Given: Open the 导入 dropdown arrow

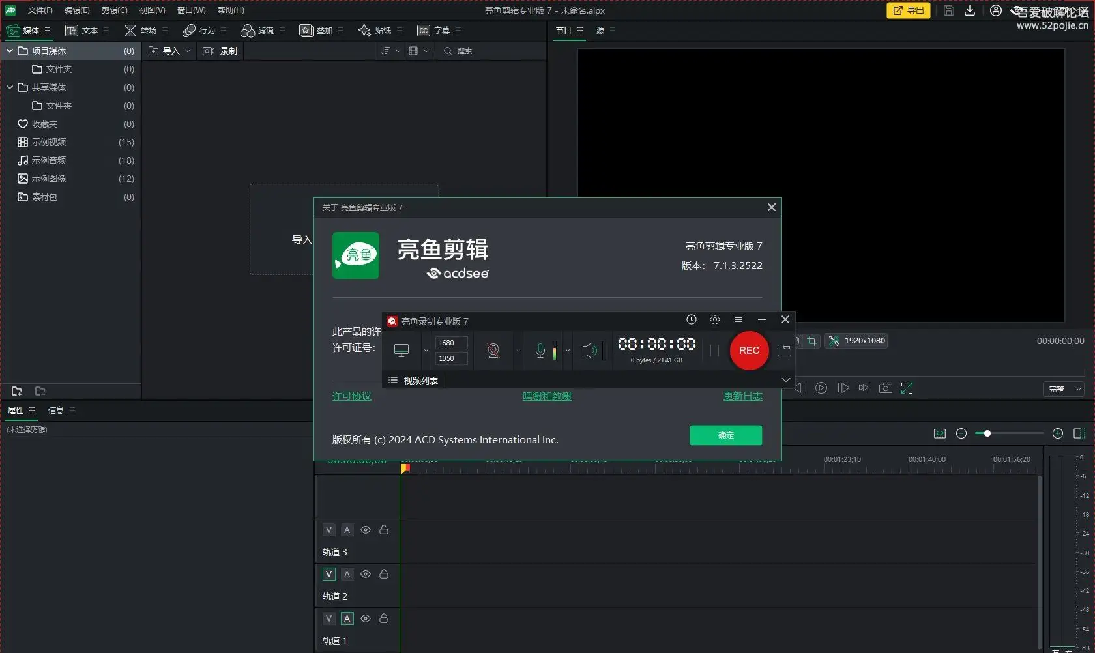Looking at the screenshot, I should 188,51.
